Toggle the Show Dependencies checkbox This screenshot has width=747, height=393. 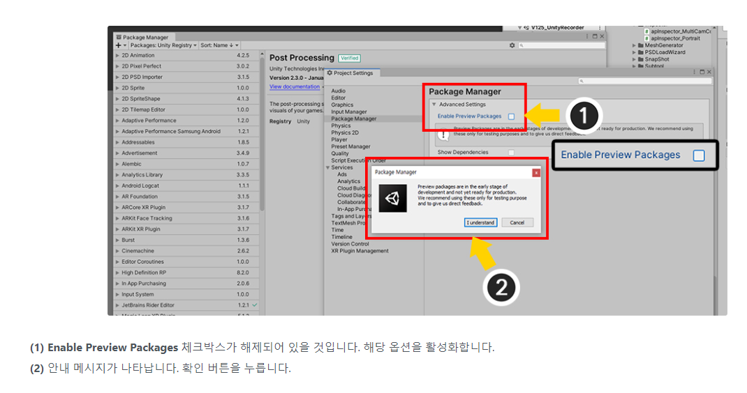511,152
